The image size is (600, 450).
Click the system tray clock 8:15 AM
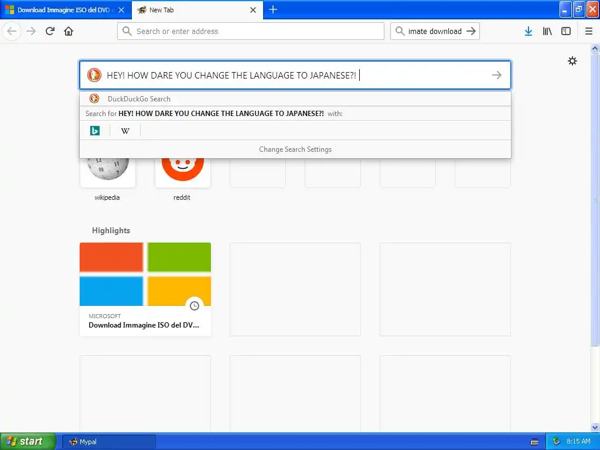coord(578,441)
